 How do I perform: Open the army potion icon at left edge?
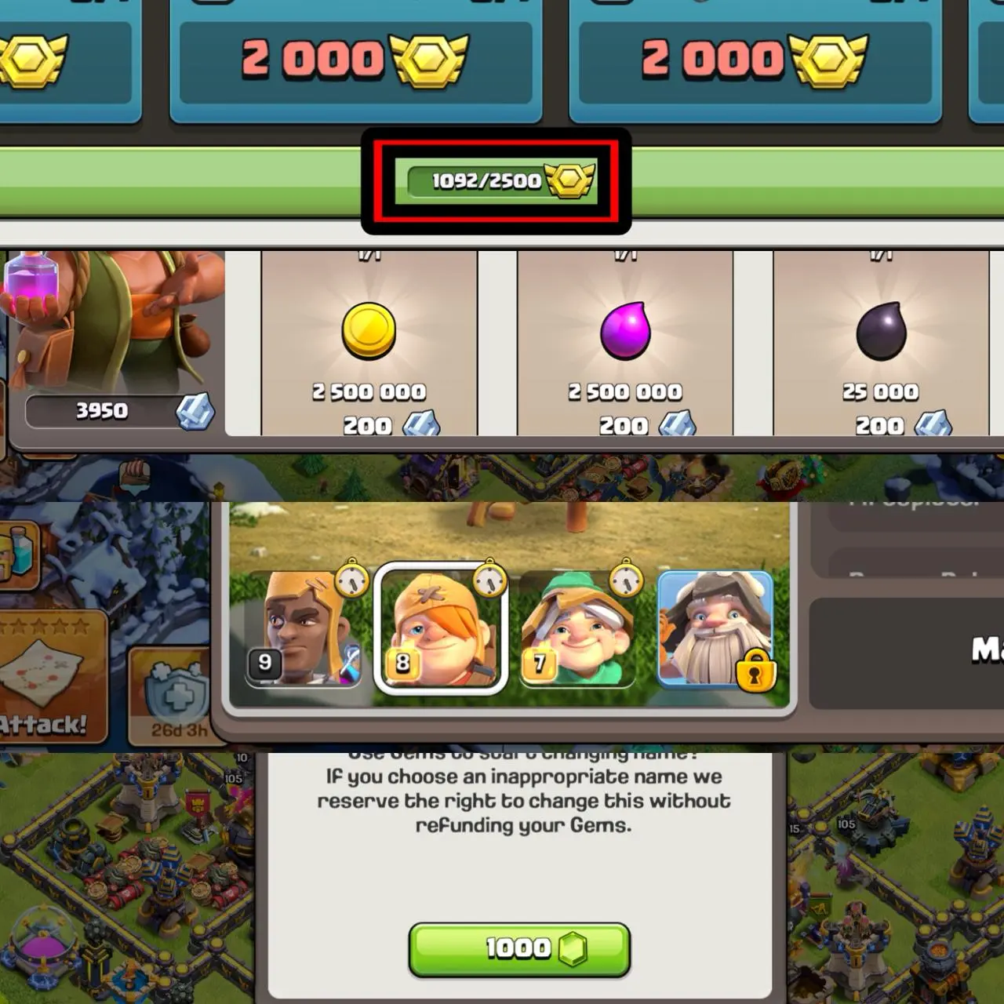point(17,558)
